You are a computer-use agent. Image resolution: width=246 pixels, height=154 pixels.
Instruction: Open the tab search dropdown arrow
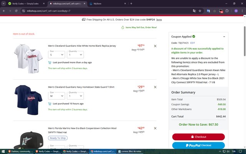[3, 3]
